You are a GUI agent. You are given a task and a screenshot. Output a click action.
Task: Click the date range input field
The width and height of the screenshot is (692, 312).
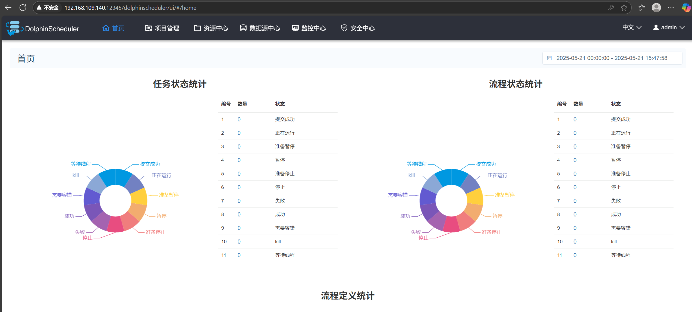(612, 58)
